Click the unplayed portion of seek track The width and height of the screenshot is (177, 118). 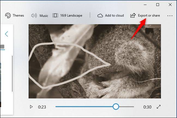(126, 107)
